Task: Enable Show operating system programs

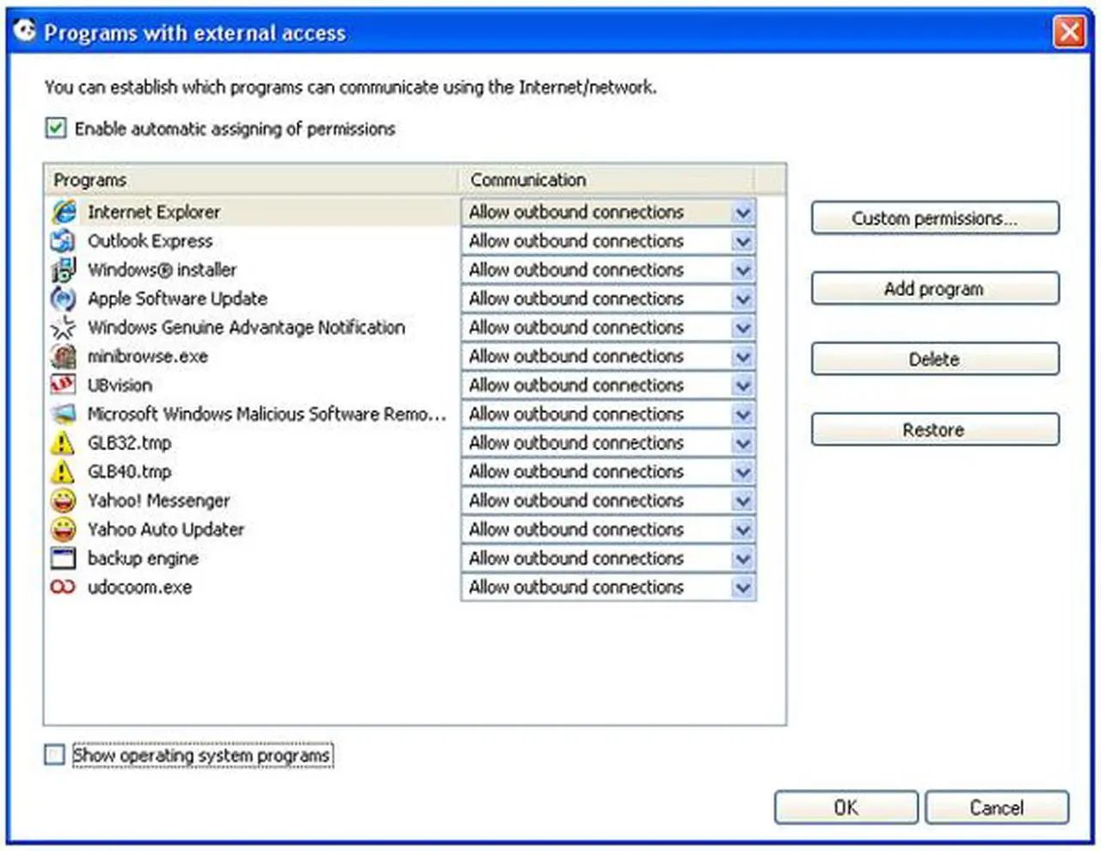Action: 54,755
